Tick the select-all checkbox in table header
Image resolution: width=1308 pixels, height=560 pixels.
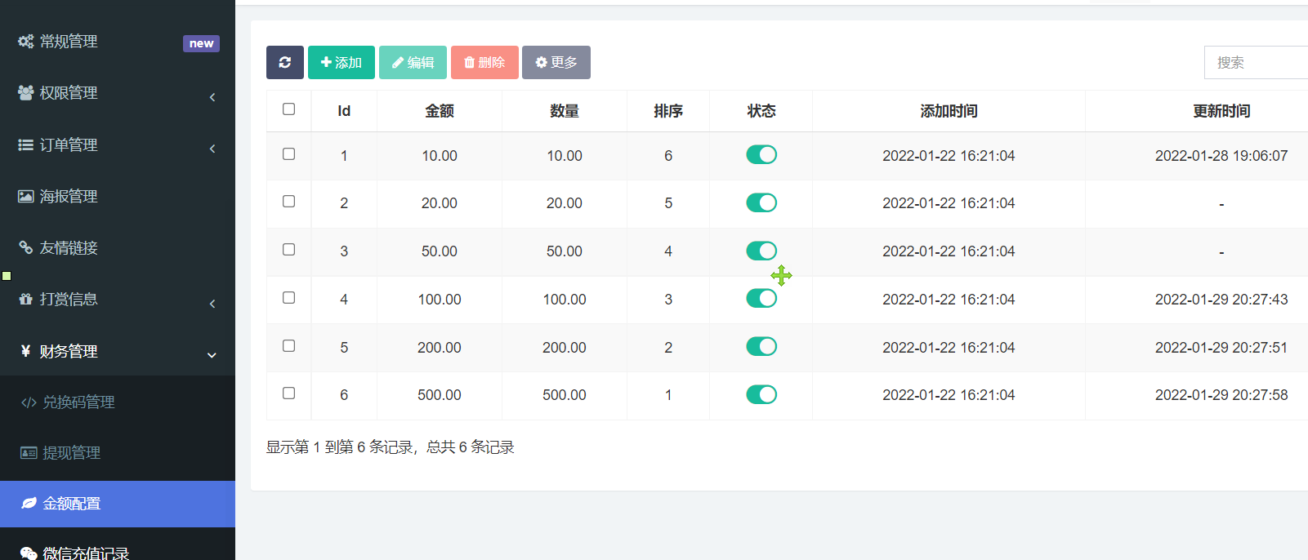coord(288,109)
